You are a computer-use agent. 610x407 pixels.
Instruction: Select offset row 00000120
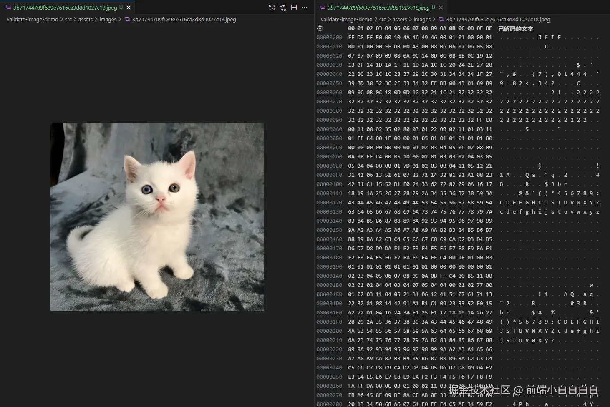[329, 203]
